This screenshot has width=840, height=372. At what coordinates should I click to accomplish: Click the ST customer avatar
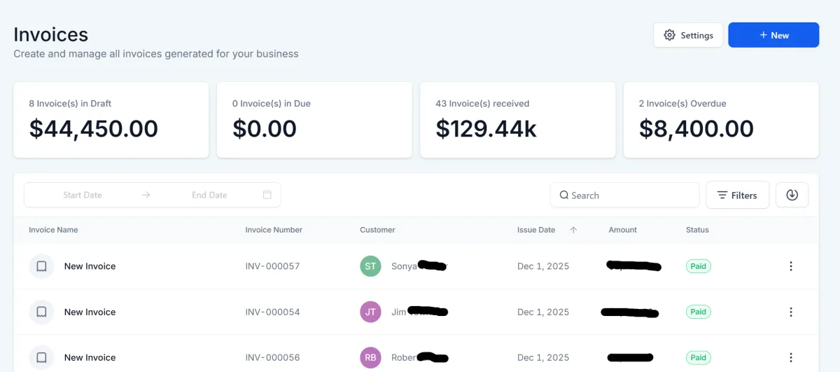[370, 266]
